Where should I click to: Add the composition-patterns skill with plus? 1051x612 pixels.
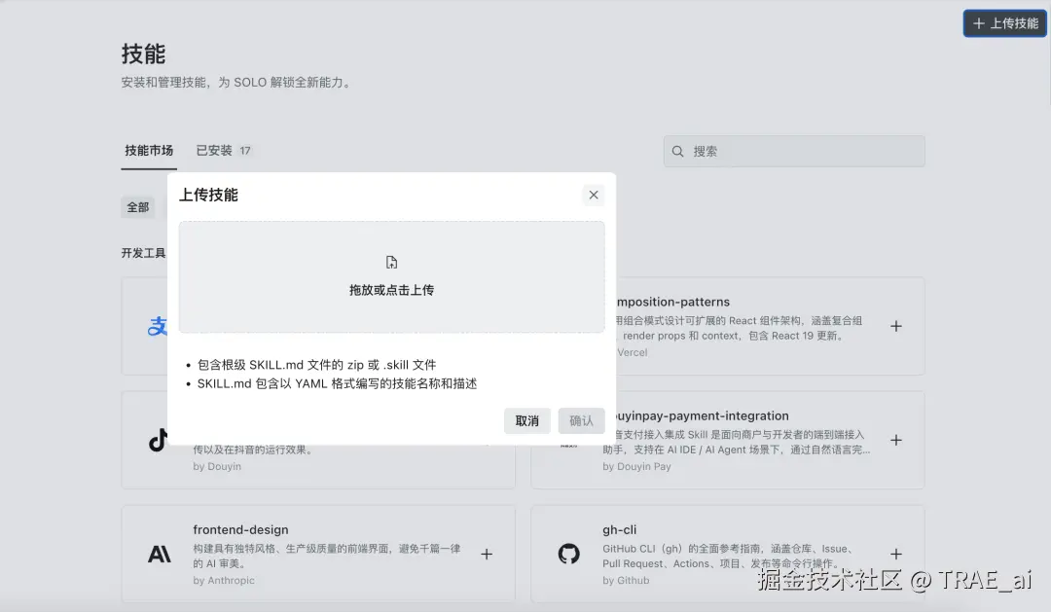coord(896,327)
